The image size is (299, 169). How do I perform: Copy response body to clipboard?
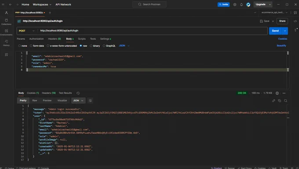(280, 101)
